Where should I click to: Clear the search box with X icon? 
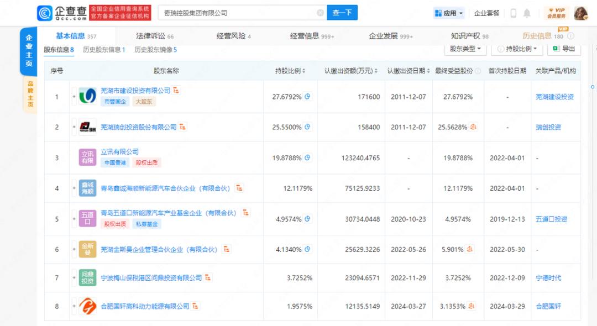point(320,13)
